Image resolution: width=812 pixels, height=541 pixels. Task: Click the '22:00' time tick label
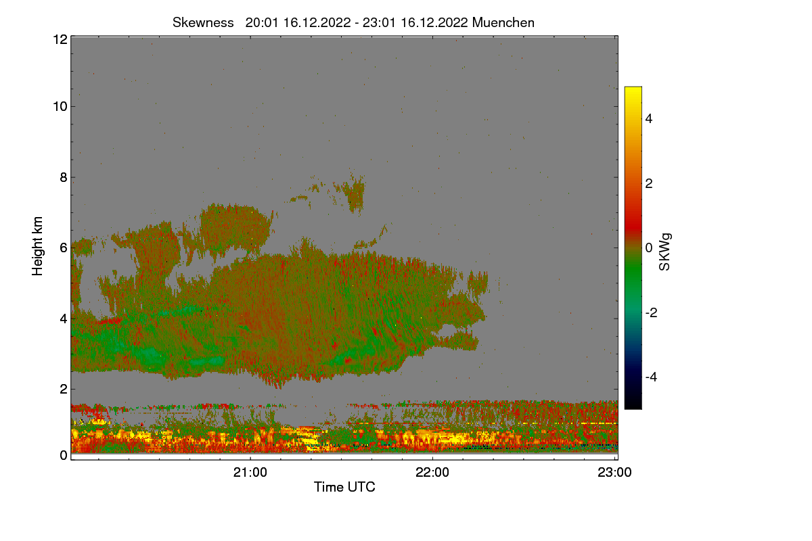coord(432,473)
